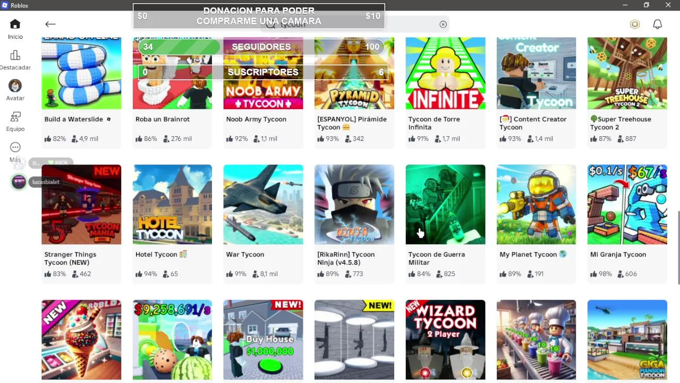Open the Destacadas charts icon
The image size is (680, 383).
tap(15, 55)
